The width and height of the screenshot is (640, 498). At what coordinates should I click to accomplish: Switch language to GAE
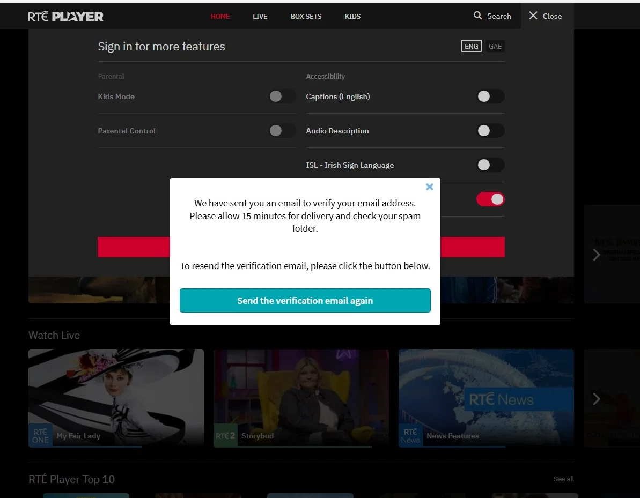[495, 46]
